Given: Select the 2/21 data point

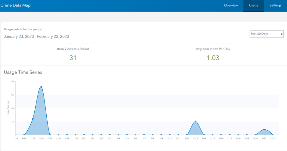Looking at the screenshot, I should pyautogui.click(x=264, y=130).
